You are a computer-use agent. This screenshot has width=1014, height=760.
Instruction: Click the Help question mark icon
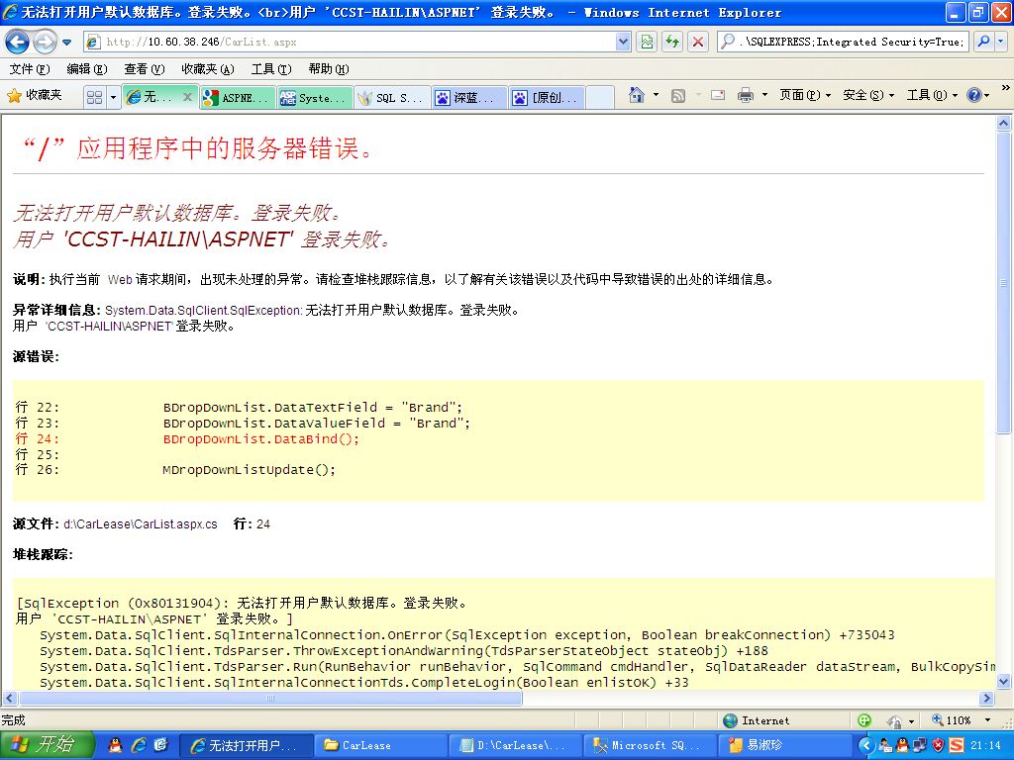click(974, 95)
